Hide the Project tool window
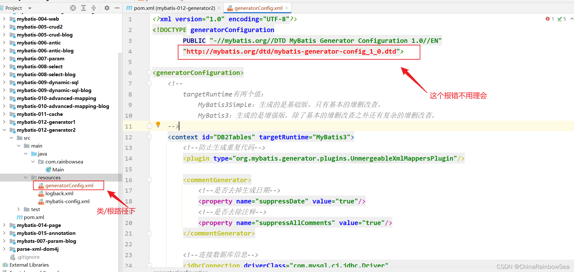 117,8
